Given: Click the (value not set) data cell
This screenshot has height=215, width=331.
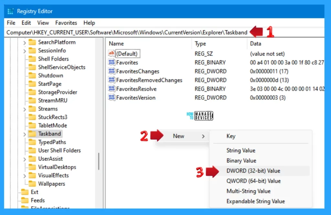Looking at the screenshot, I should pyautogui.click(x=267, y=54).
